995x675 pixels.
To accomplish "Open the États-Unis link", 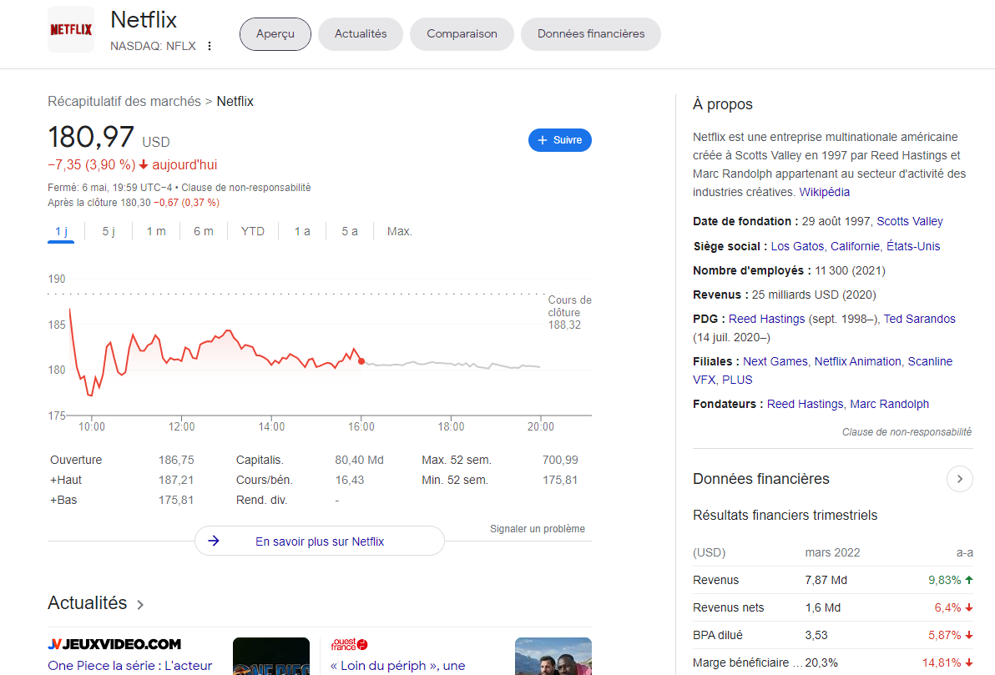I will coord(913,246).
